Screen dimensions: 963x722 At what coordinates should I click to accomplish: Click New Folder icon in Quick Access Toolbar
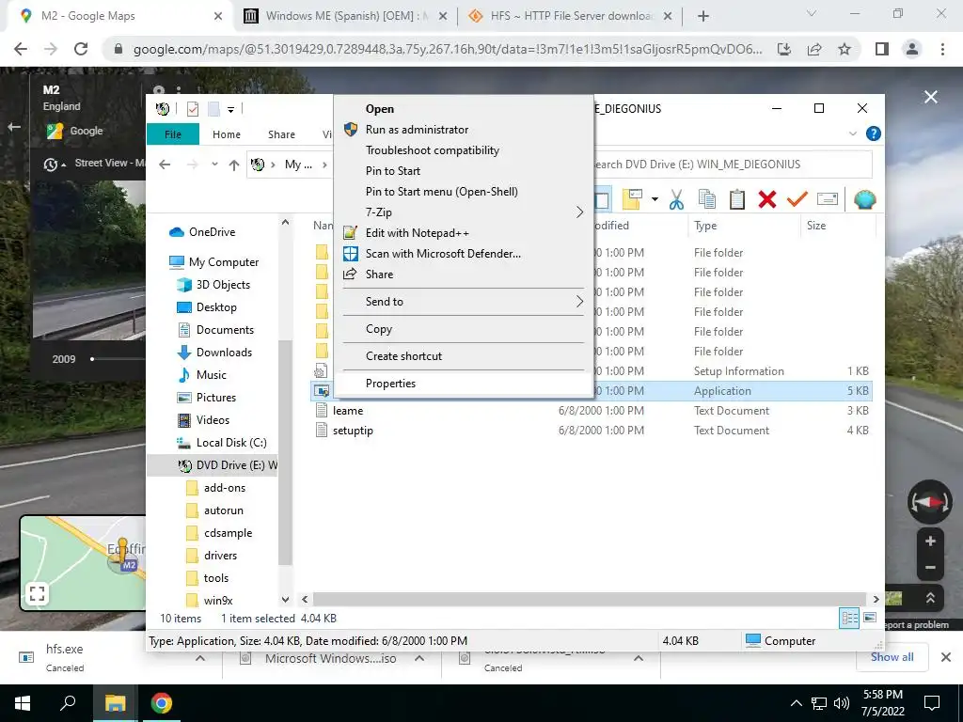213,109
